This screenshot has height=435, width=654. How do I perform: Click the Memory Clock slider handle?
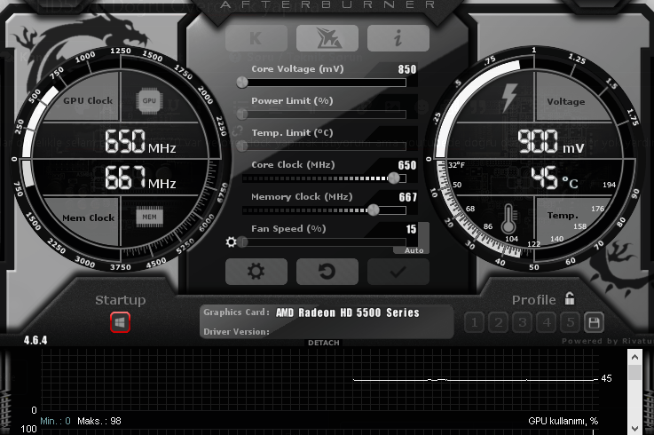pos(374,210)
